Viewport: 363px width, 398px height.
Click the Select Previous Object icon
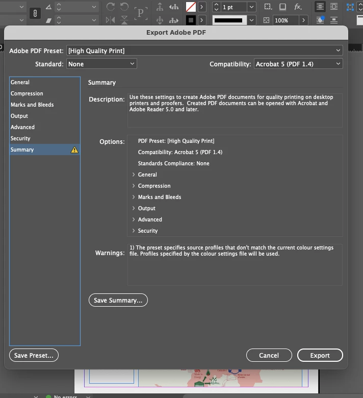174,7
